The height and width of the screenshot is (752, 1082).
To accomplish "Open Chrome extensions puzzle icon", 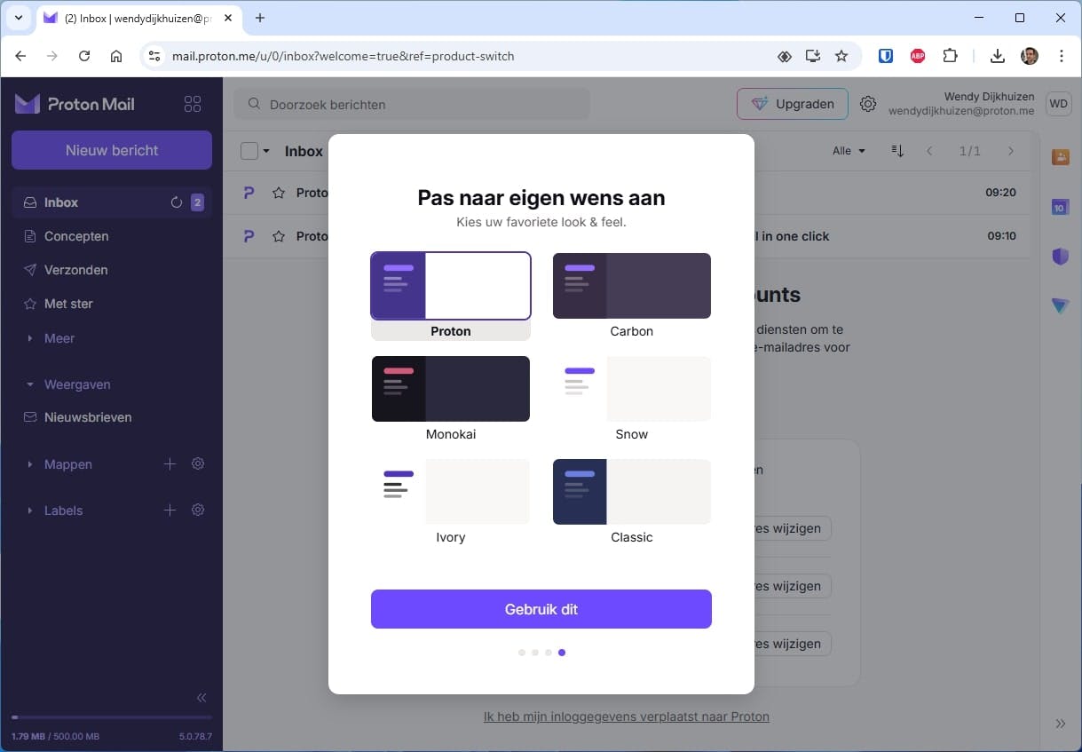I will pos(950,56).
